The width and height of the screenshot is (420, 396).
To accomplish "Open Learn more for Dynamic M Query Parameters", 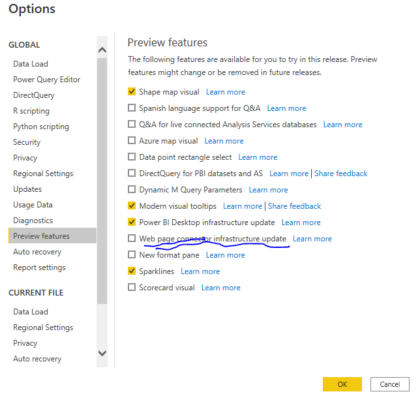I will (x=269, y=190).
